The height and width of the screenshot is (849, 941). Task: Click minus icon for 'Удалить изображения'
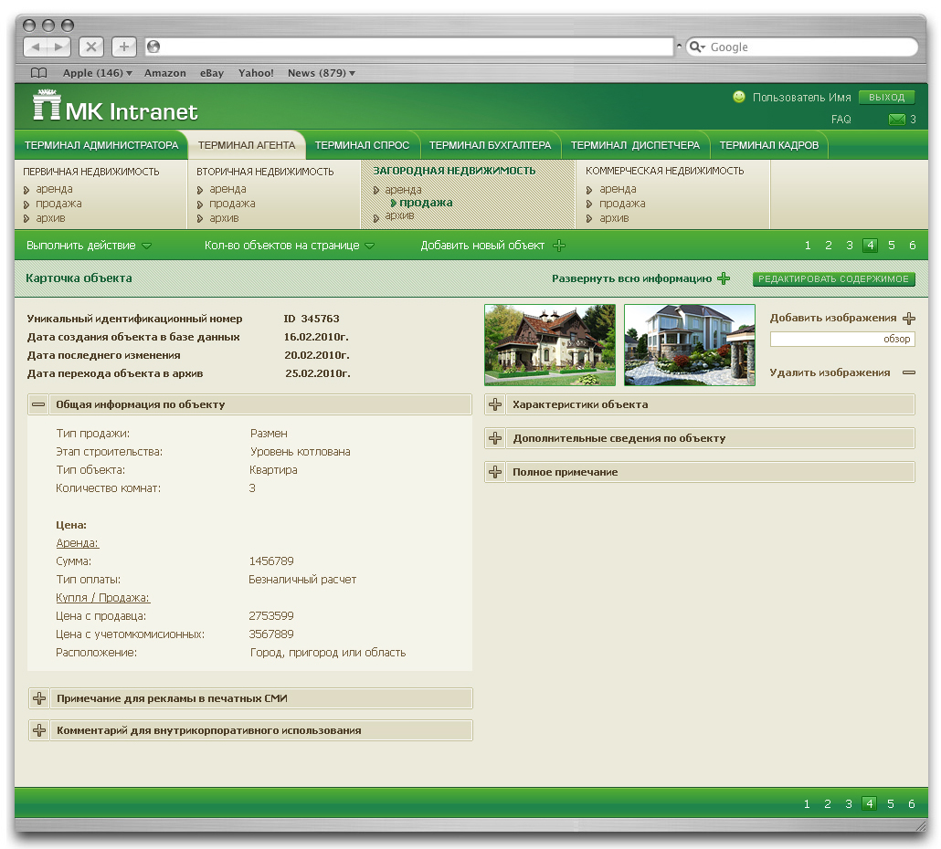pyautogui.click(x=908, y=372)
